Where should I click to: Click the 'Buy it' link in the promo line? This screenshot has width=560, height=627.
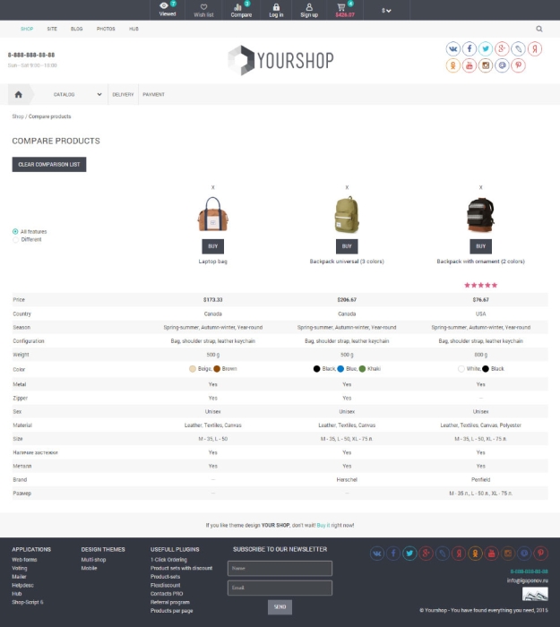(x=323, y=526)
